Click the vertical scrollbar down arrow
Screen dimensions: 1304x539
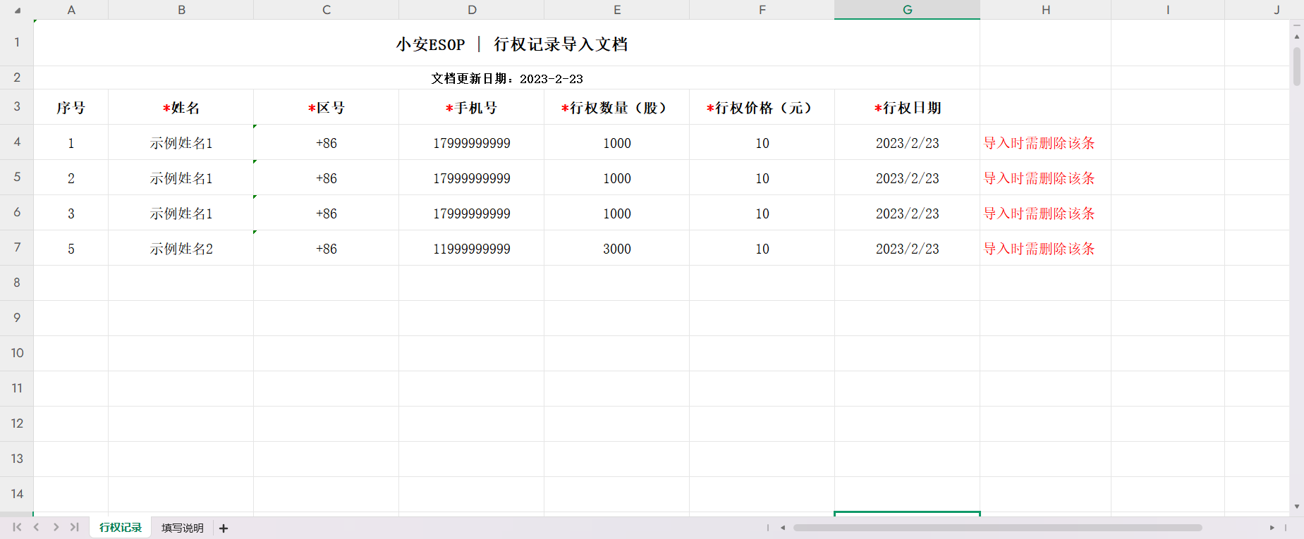click(1296, 507)
